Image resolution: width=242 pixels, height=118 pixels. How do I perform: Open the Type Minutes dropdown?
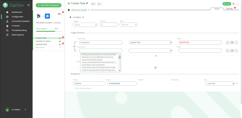(128, 25)
